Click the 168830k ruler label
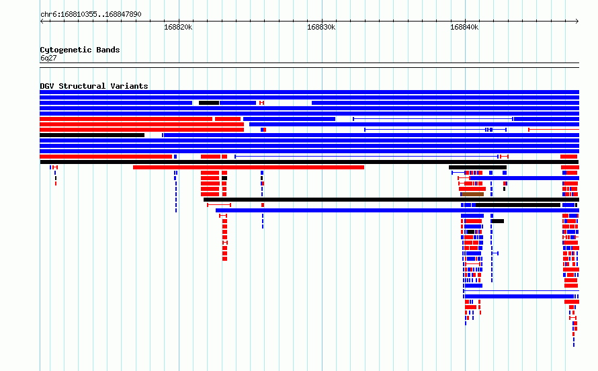This screenshot has width=598, height=371. click(321, 27)
